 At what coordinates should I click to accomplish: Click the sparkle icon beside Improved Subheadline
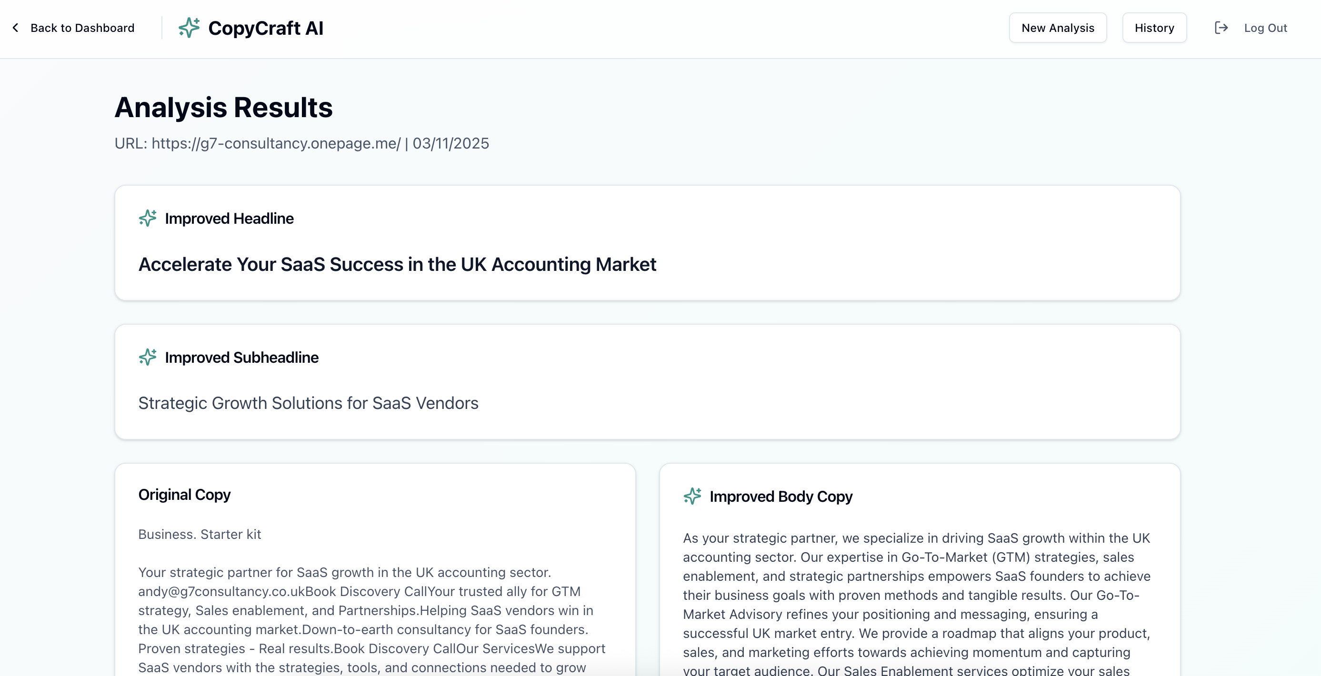click(x=148, y=357)
